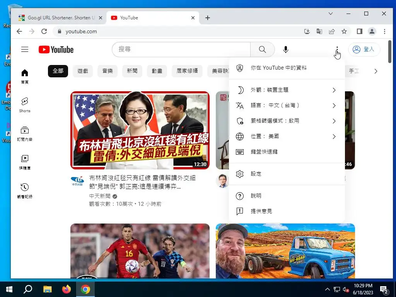Select the 遊戲 filter chip

(83, 71)
